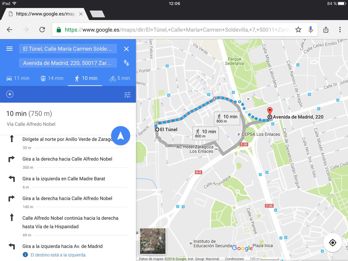Click the 10 min (750 m) route summary
This screenshot has width=348, height=261.
click(29, 114)
